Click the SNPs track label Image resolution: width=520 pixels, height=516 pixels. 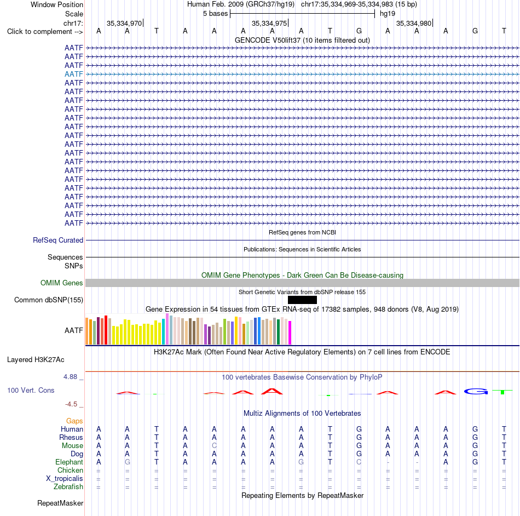point(74,266)
